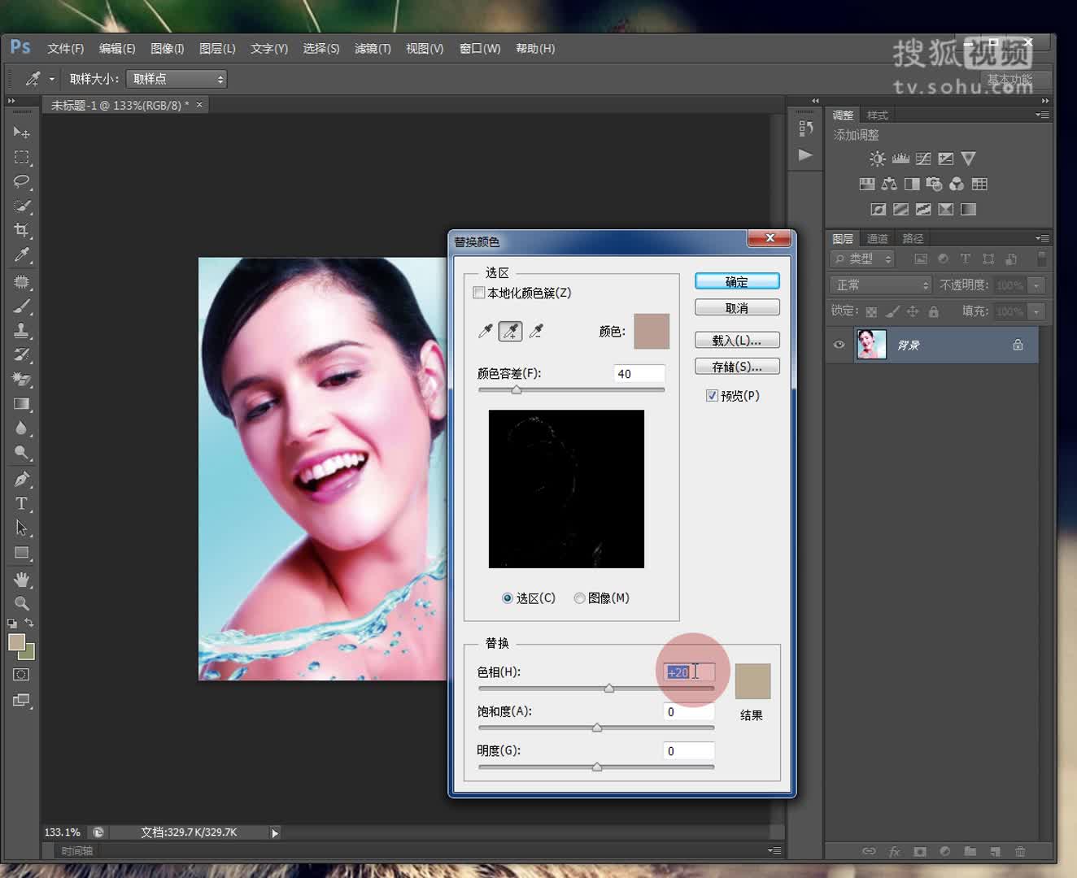
Task: Expand the status bar info arrow
Action: coord(275,832)
